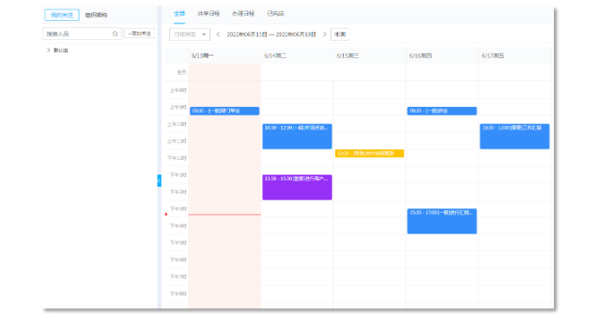
Task: Click the search magnifier icon in 搜索人员 box
Action: click(x=115, y=34)
